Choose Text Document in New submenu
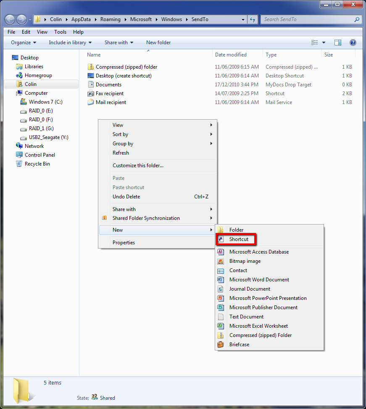 269,316
